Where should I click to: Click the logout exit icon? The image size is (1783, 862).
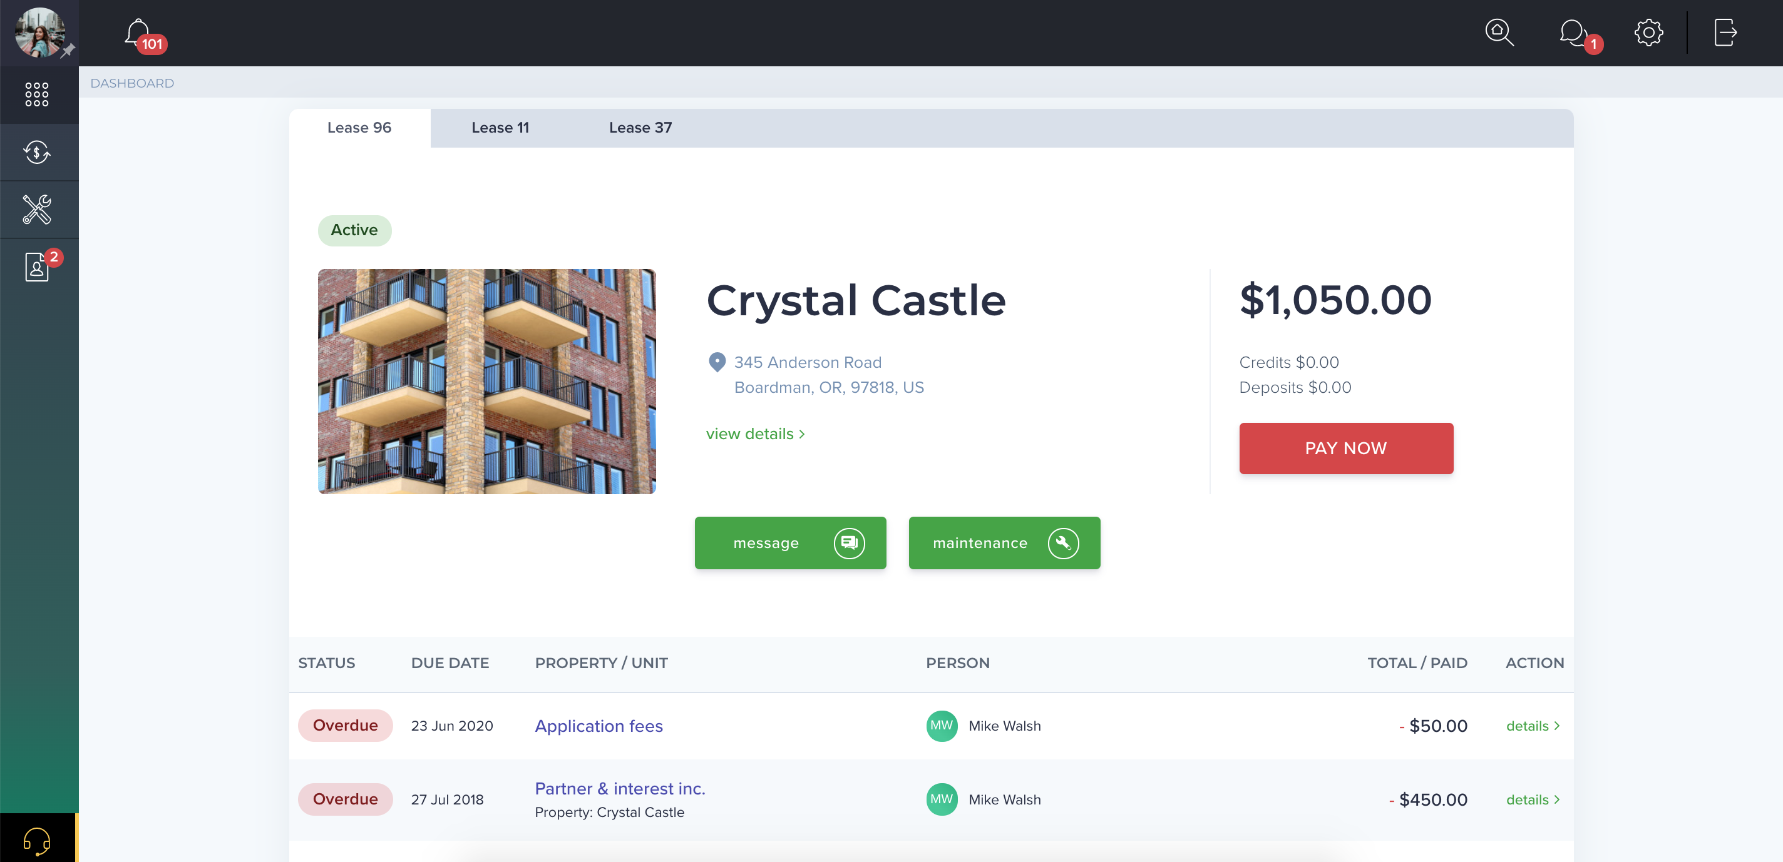[1725, 33]
